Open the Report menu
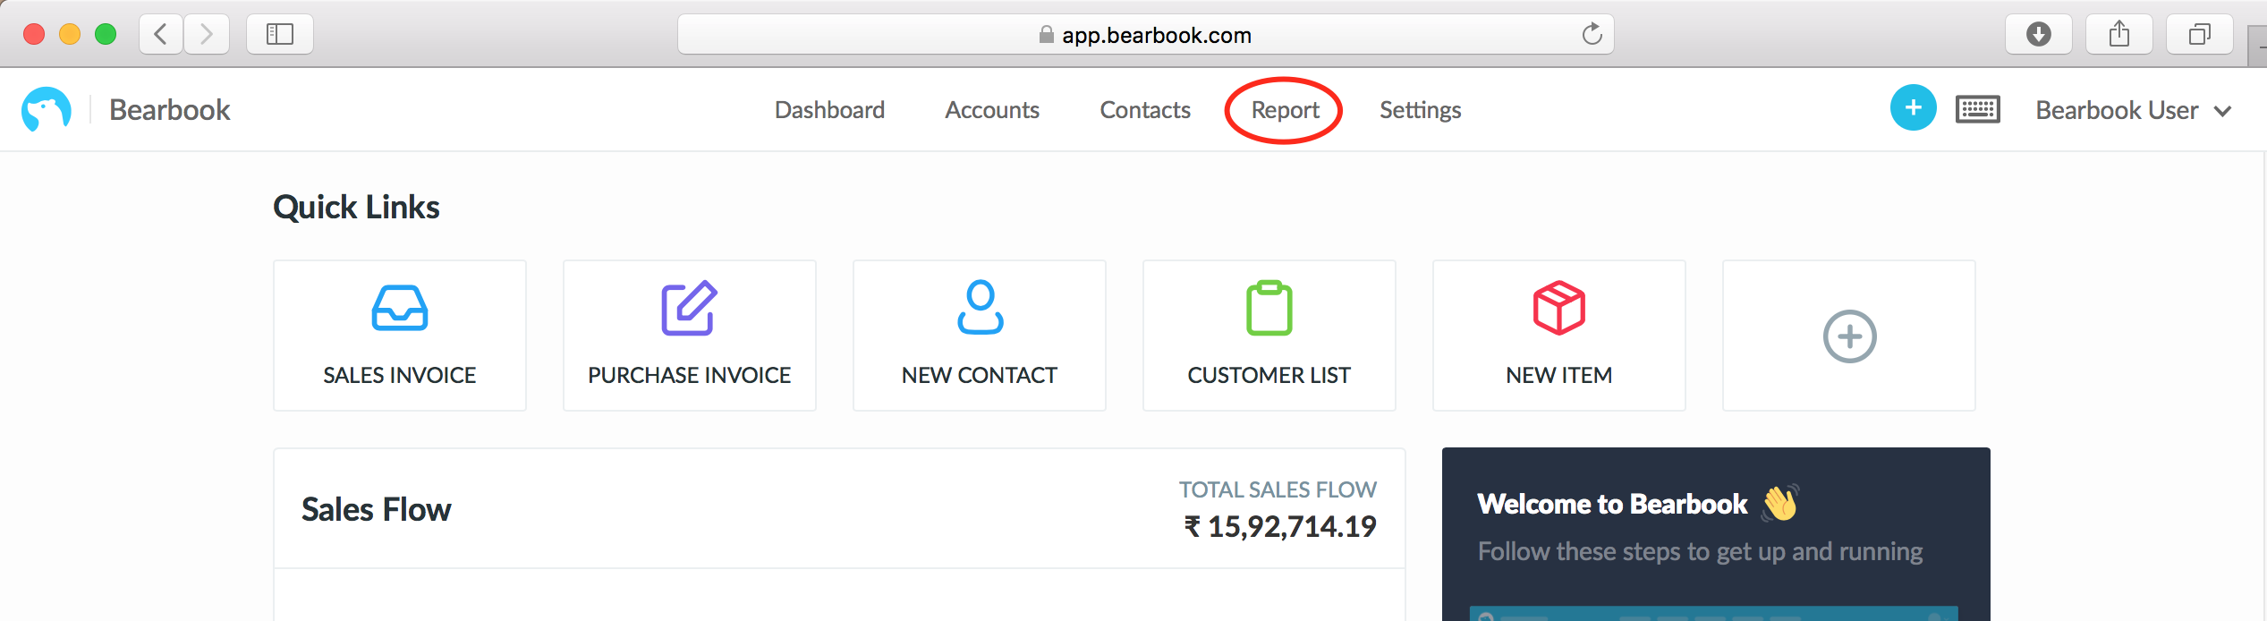 point(1285,110)
